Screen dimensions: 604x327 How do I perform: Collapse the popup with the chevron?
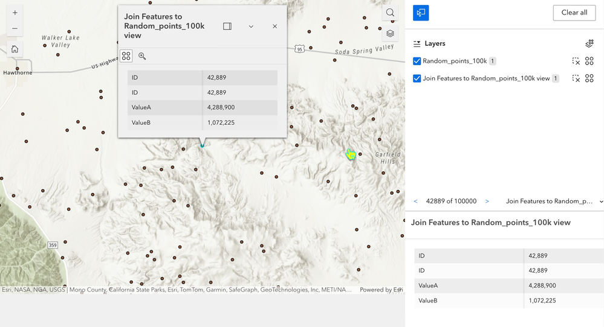[x=251, y=27]
